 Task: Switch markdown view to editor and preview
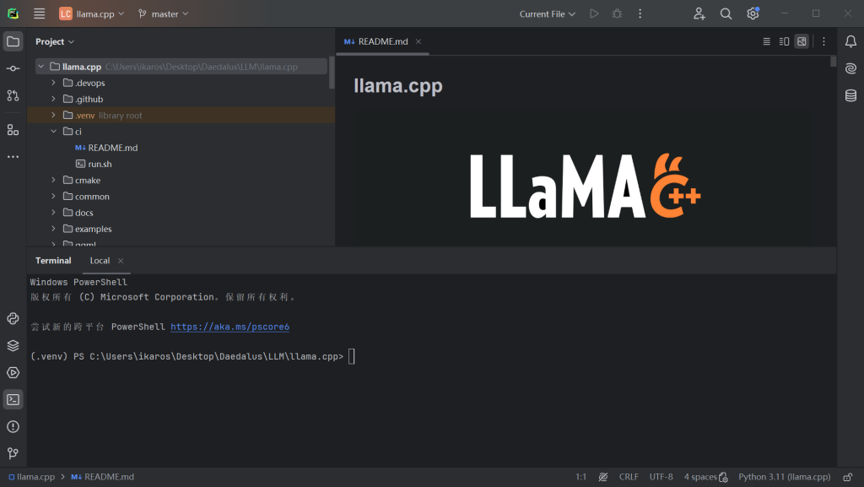pyautogui.click(x=784, y=41)
